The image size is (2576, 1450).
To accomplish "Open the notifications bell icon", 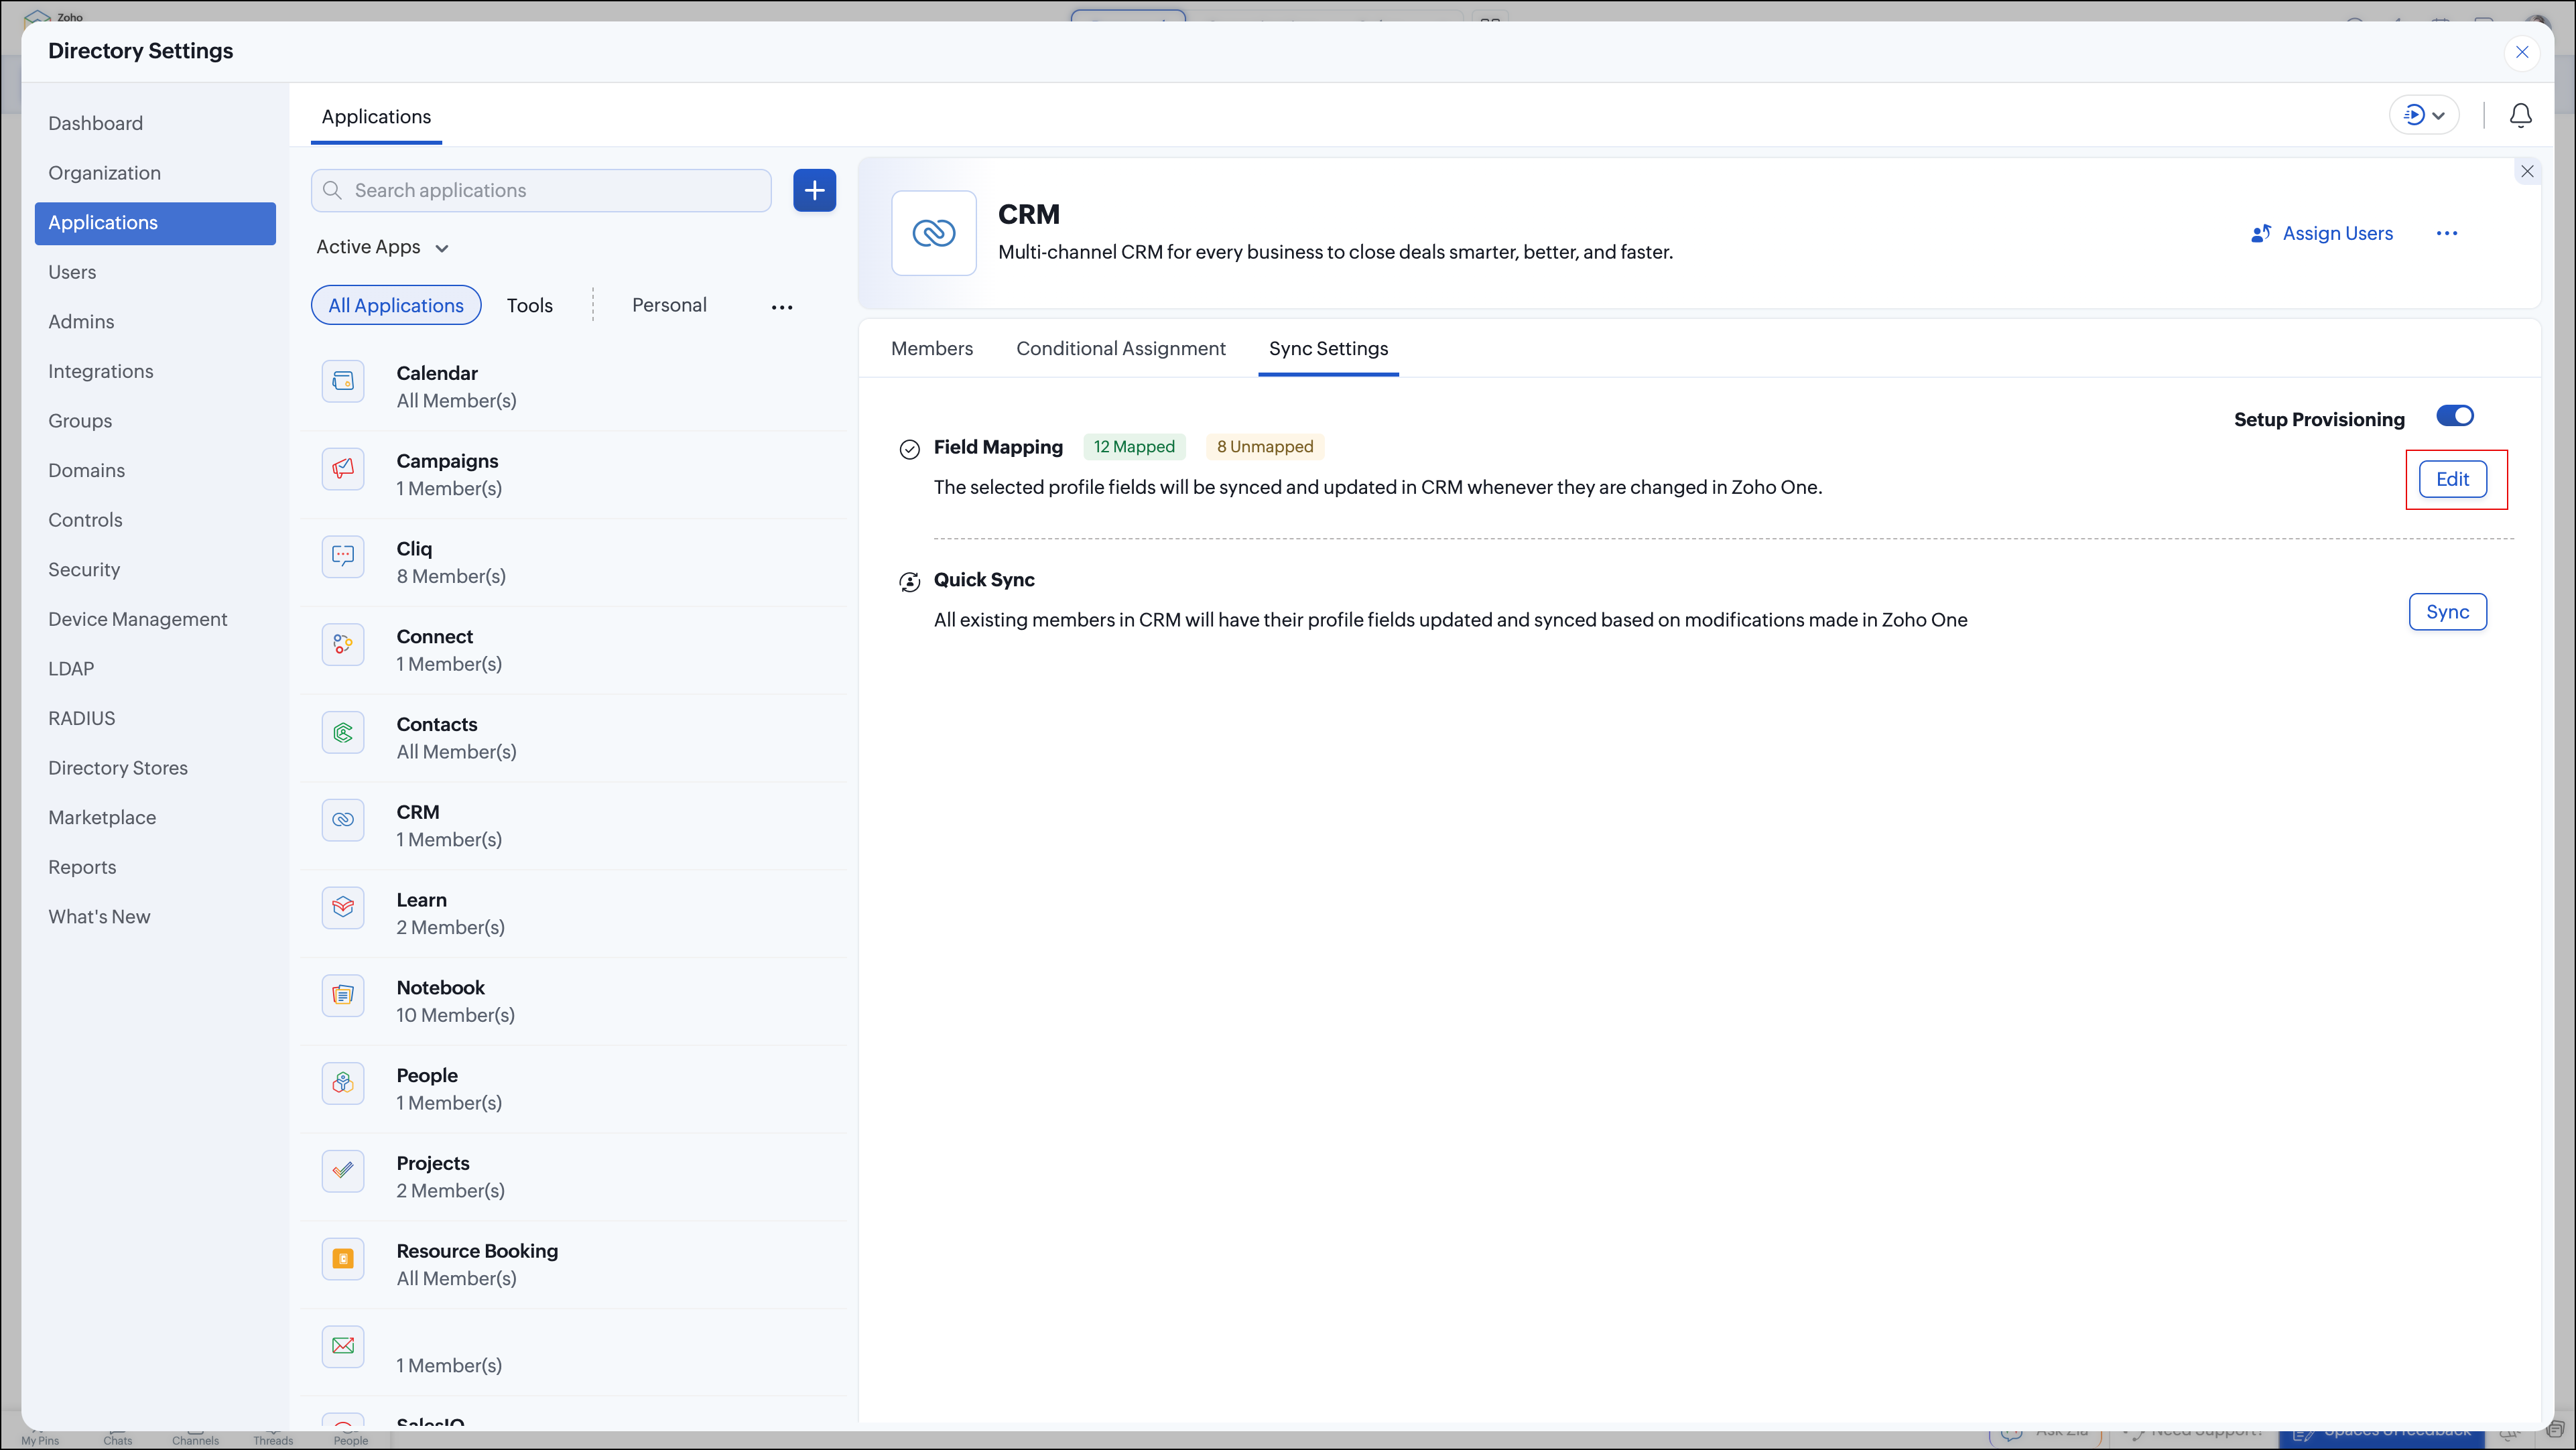I will 2520,115.
